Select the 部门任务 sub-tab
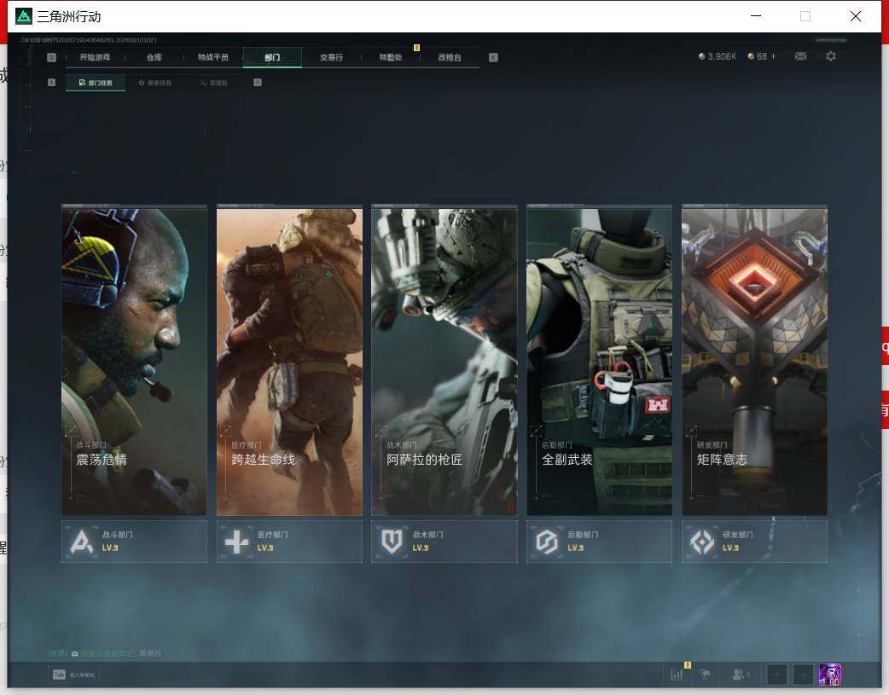 tap(96, 83)
